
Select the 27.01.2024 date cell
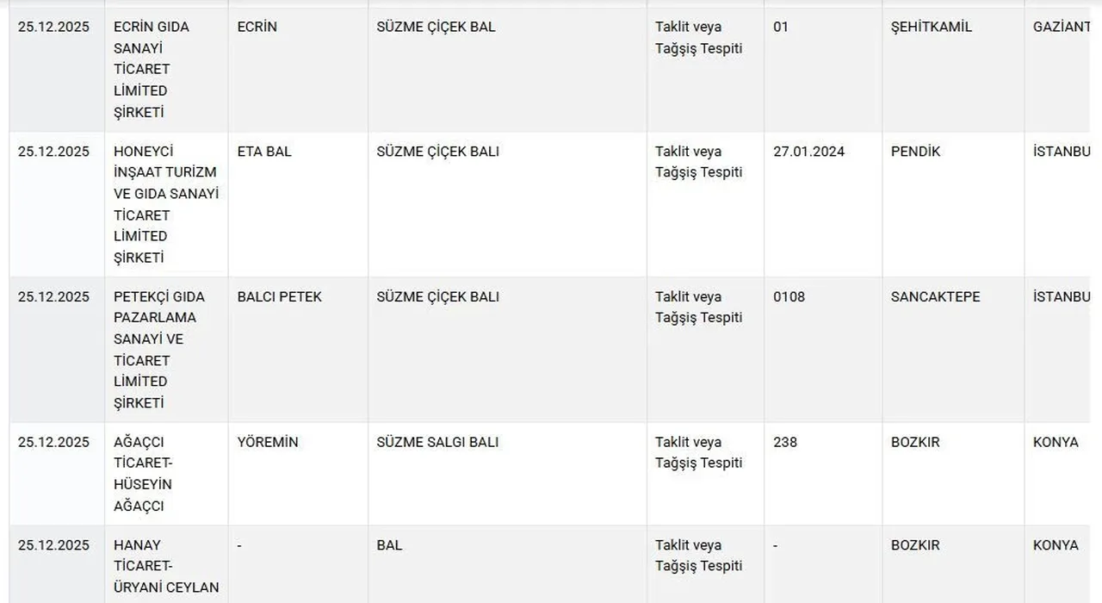tap(808, 152)
